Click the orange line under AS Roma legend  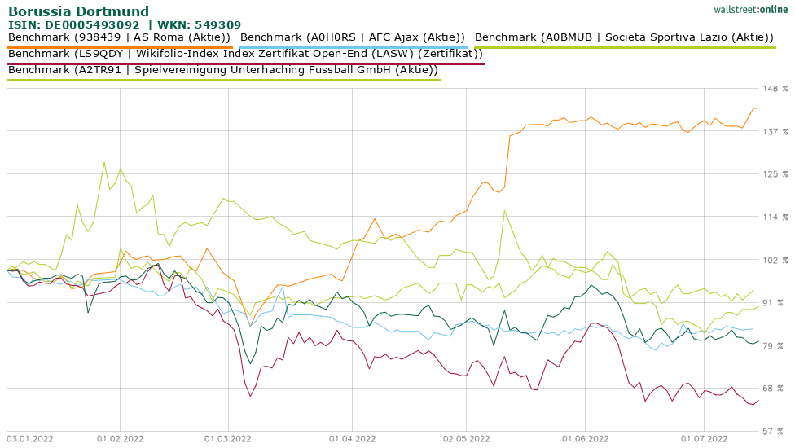coord(119,46)
